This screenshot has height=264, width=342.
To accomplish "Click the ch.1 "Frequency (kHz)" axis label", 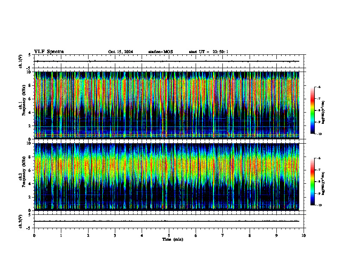I will (x=24, y=101).
